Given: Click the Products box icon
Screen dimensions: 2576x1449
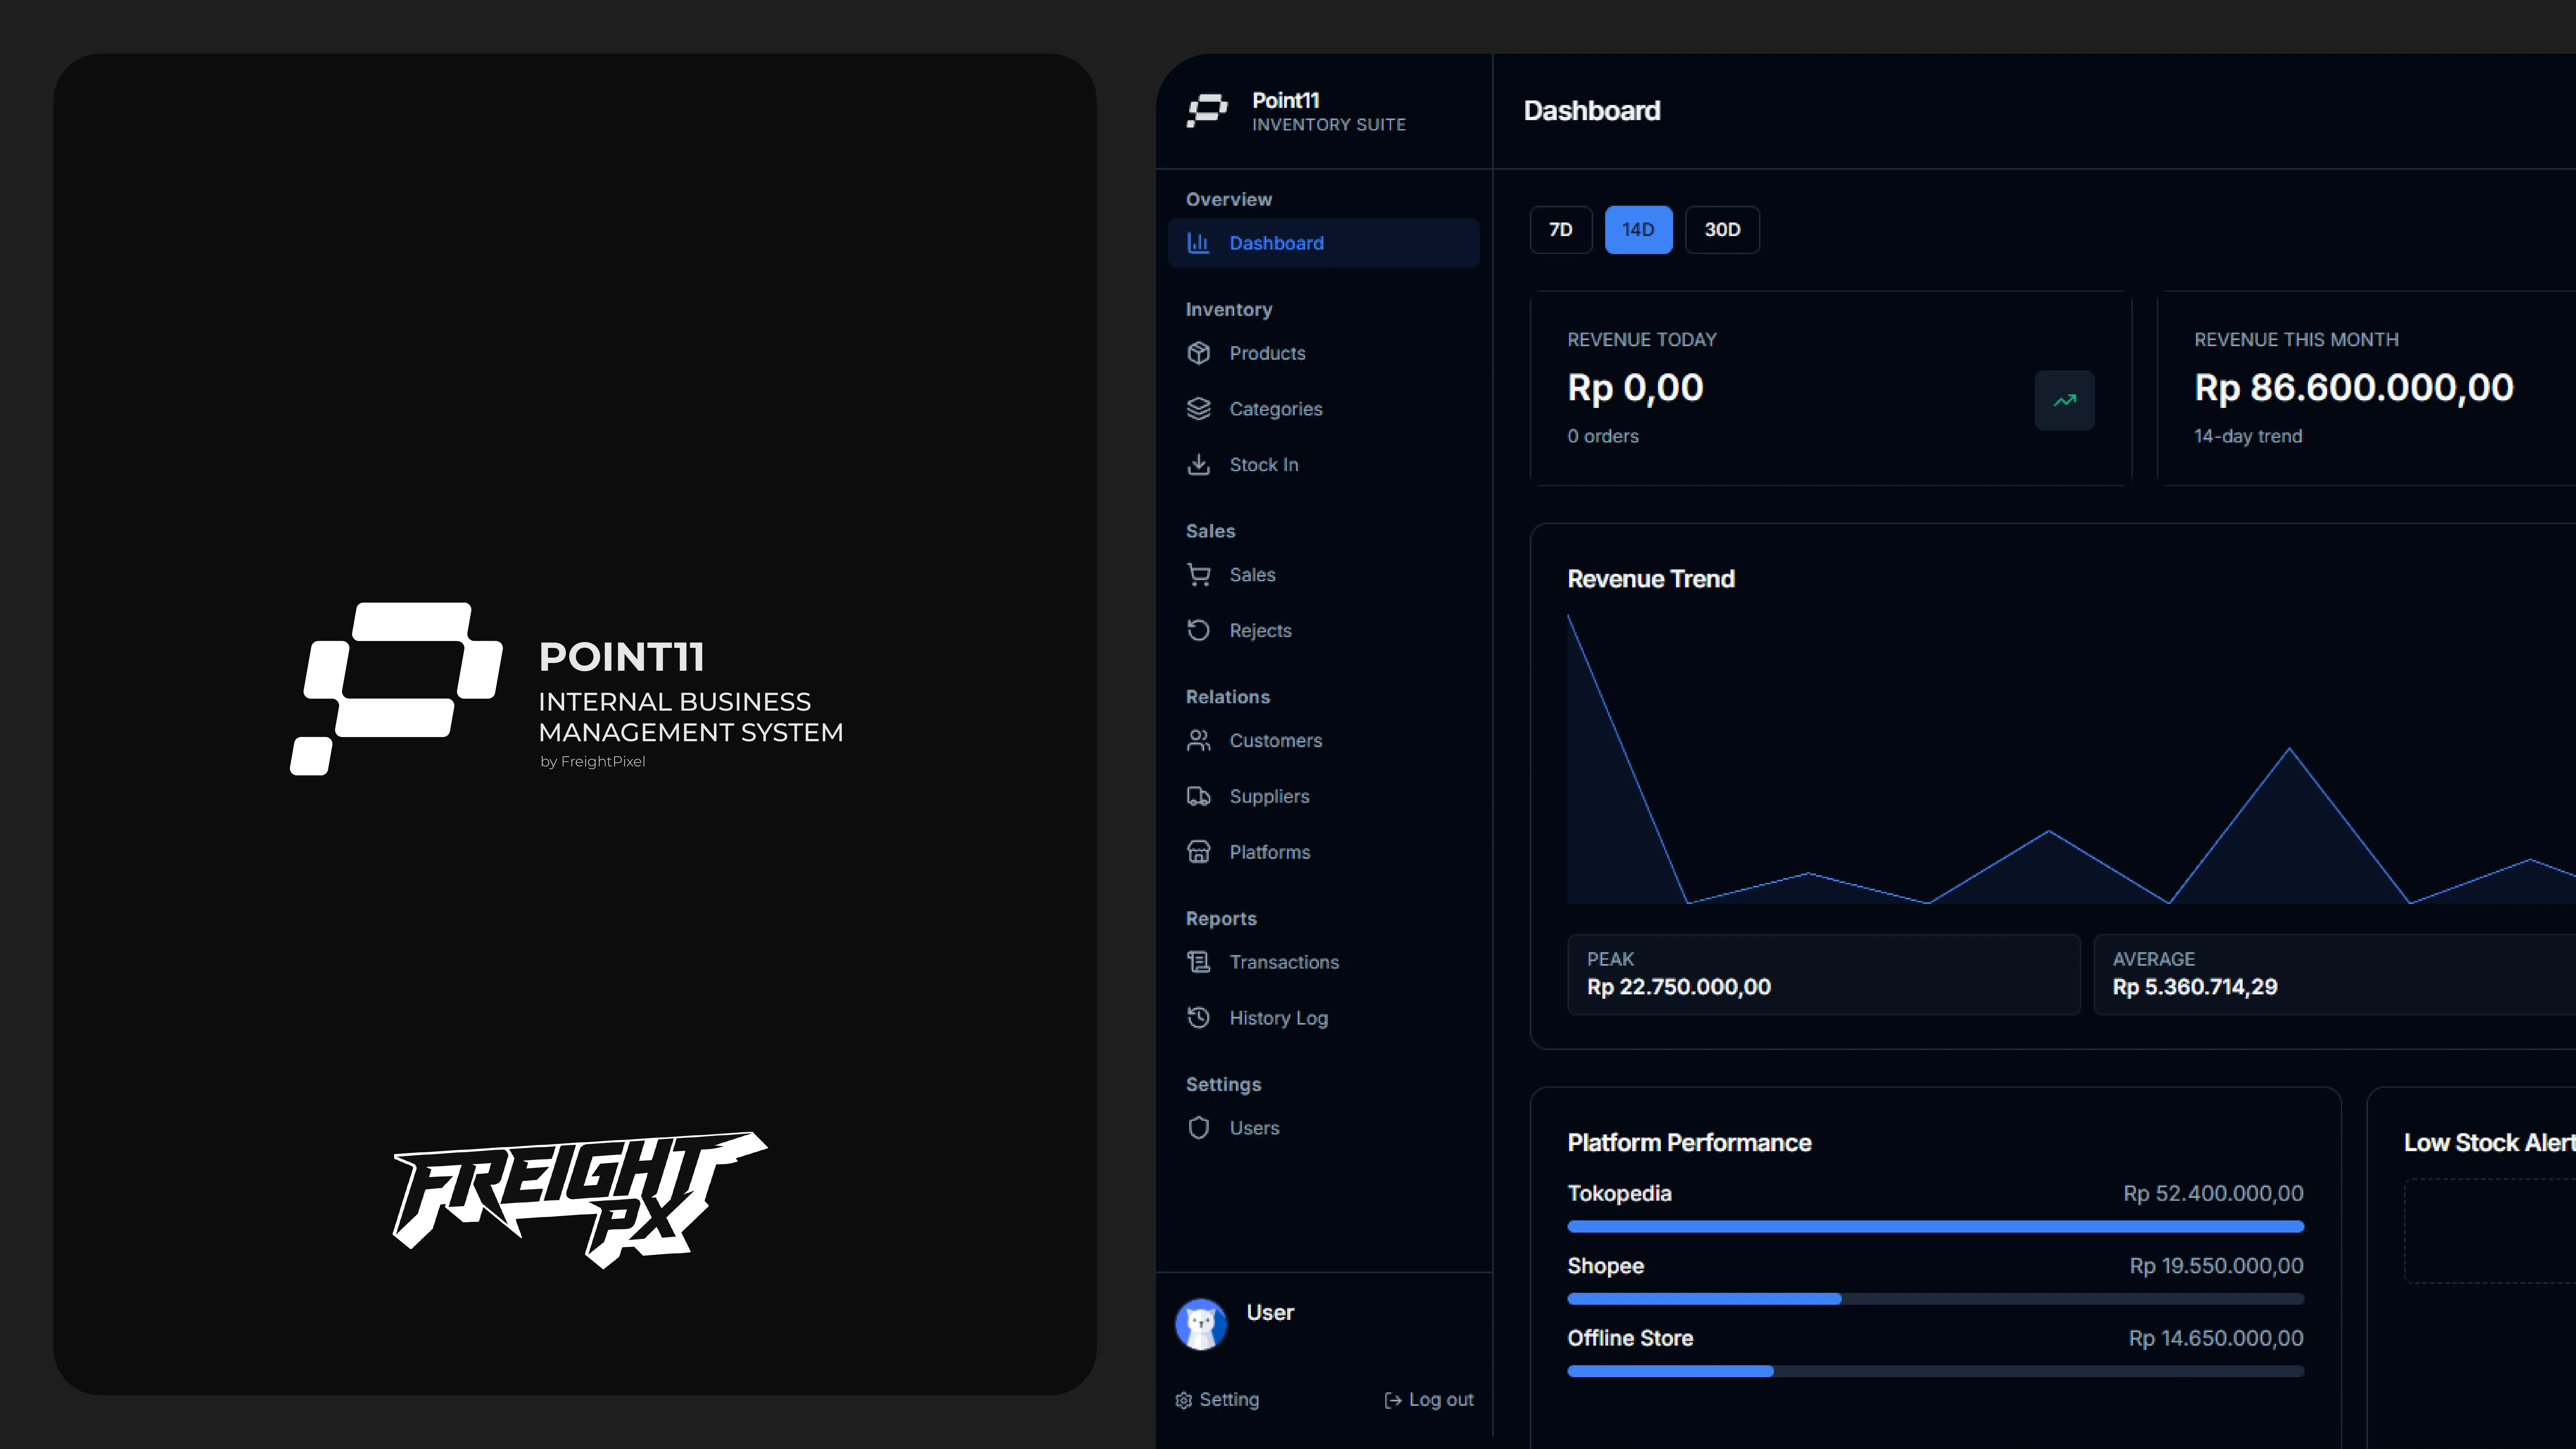Looking at the screenshot, I should (1198, 353).
